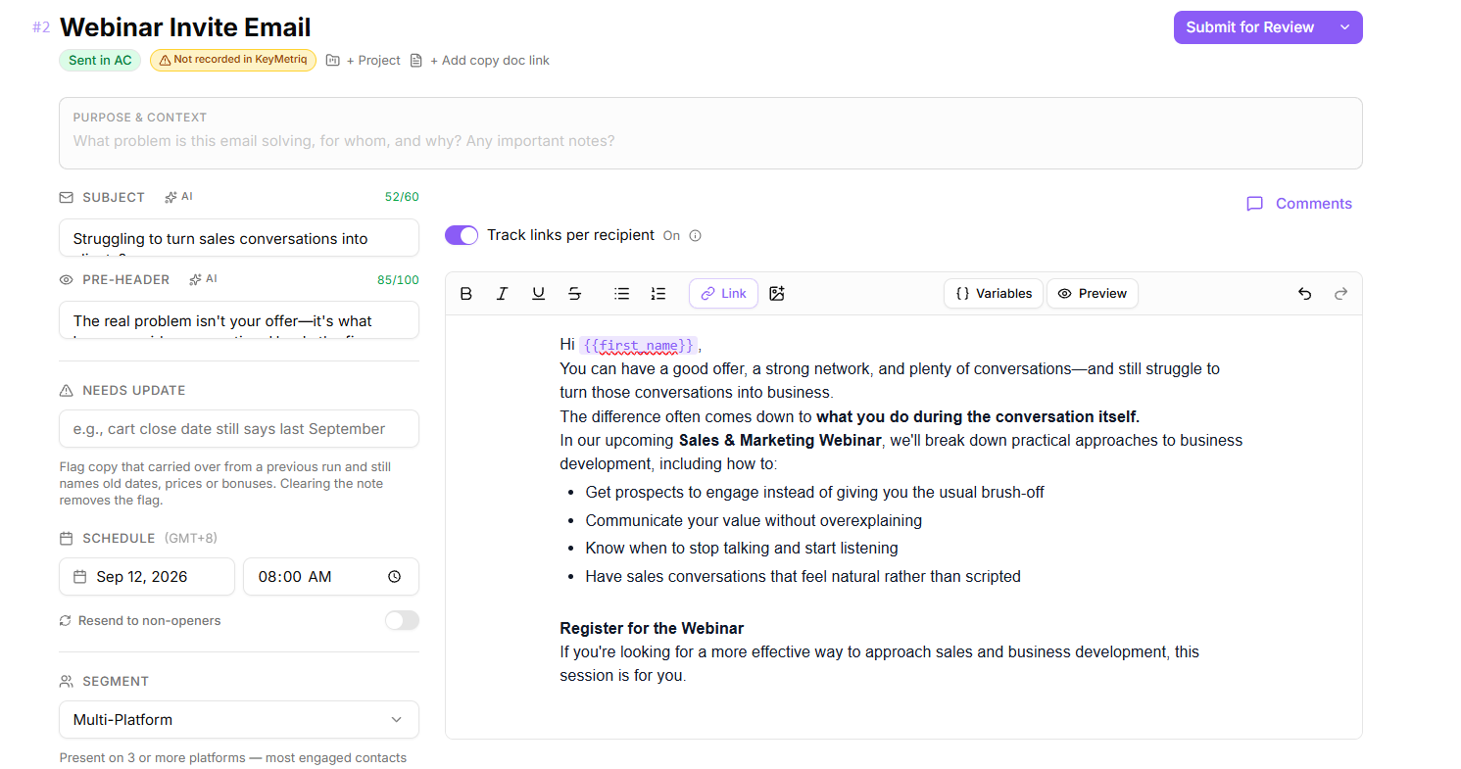
Task: Apply strikethrough formatting
Action: tap(575, 293)
